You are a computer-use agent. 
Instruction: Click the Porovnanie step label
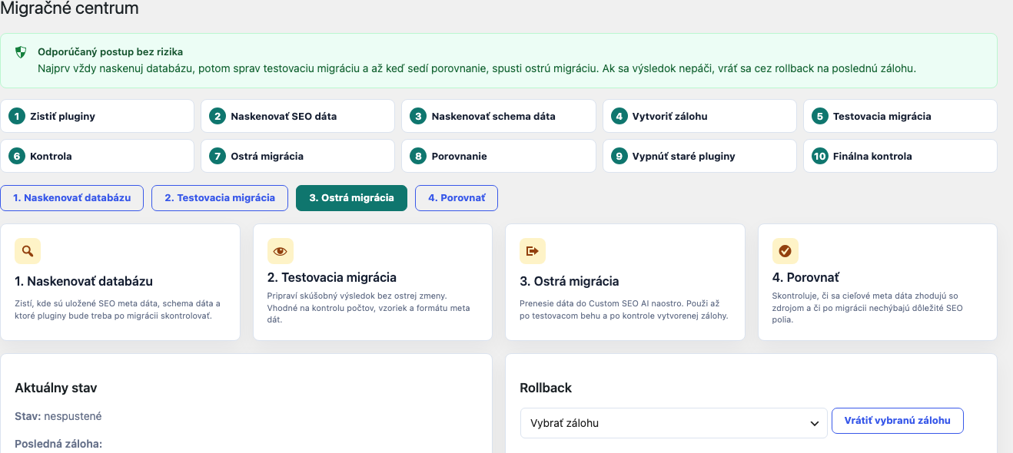click(460, 156)
